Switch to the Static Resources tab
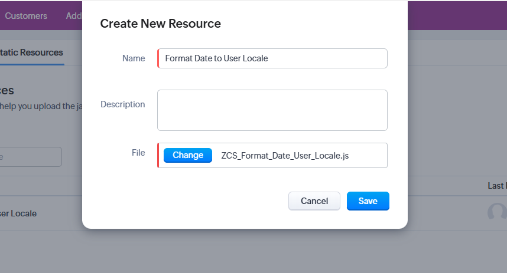 32,52
